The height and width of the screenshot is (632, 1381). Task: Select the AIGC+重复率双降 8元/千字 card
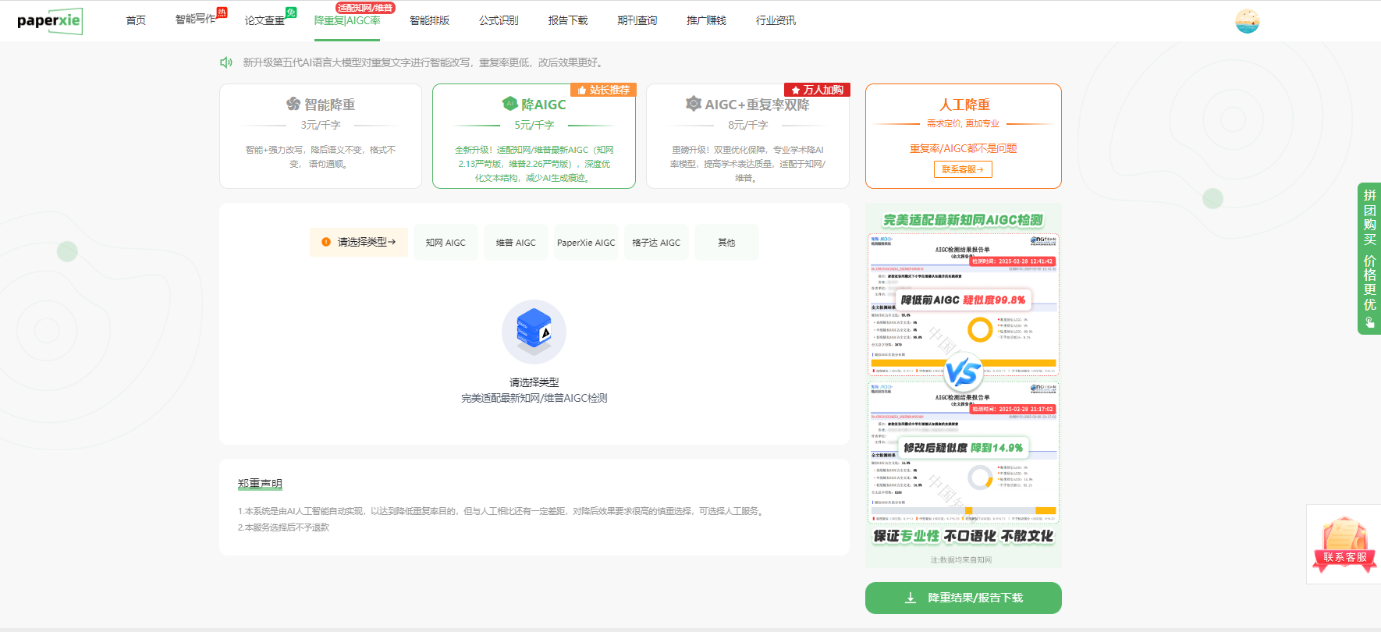(747, 136)
